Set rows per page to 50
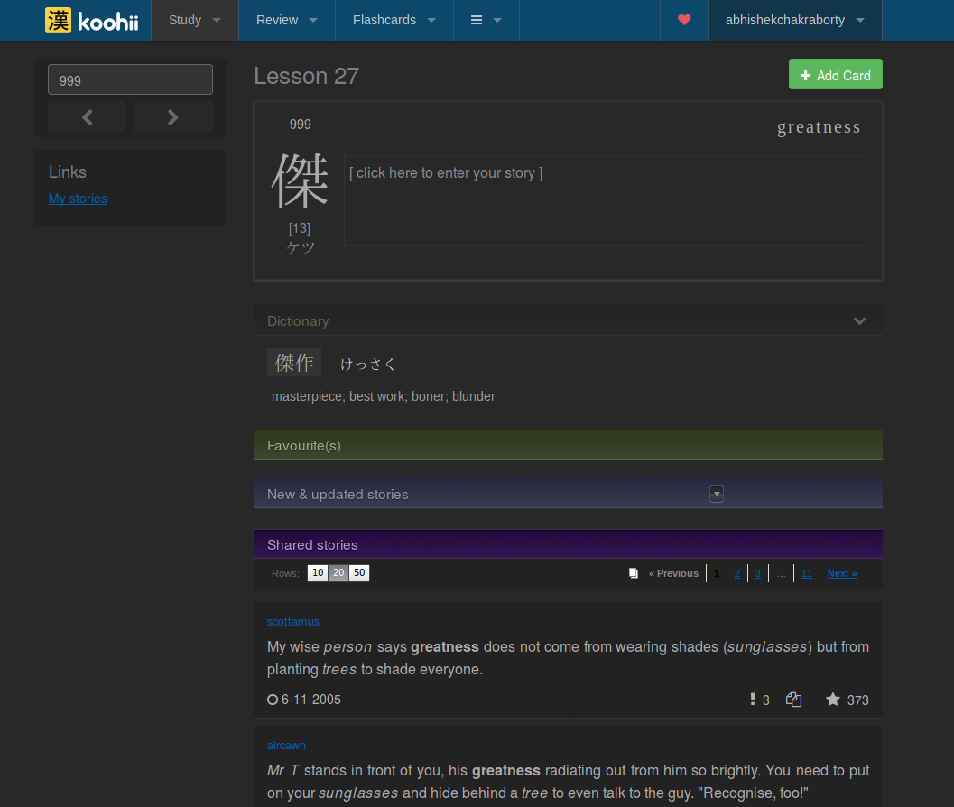This screenshot has width=954, height=807. click(x=359, y=573)
